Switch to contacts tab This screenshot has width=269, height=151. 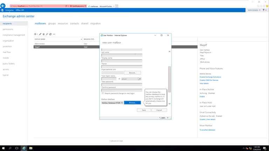coord(75,23)
